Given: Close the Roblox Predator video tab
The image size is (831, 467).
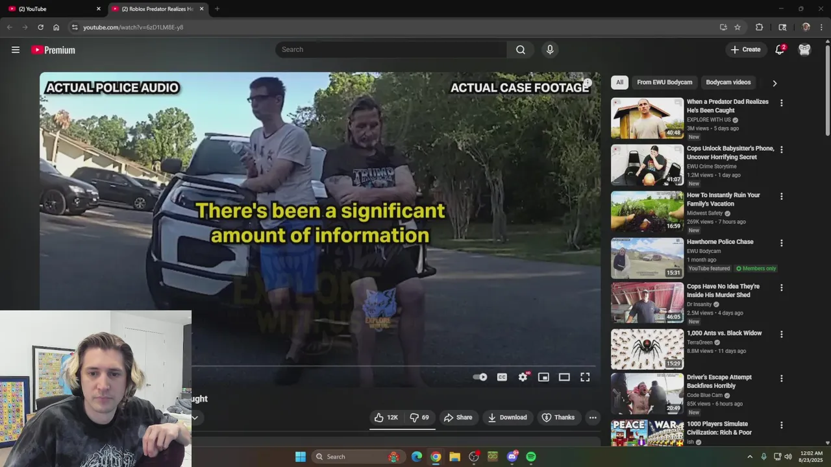Looking at the screenshot, I should click(201, 9).
